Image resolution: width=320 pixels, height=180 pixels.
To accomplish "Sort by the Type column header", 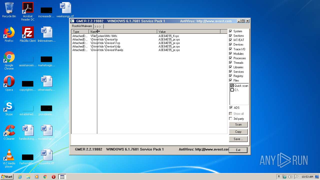I will (x=80, y=31).
